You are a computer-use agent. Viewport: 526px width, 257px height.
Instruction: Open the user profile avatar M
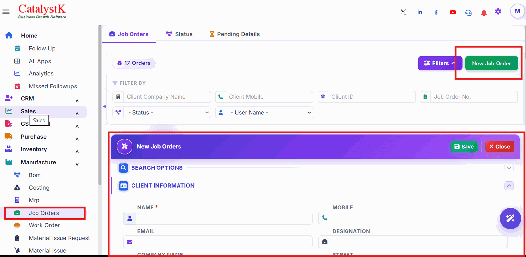517,11
